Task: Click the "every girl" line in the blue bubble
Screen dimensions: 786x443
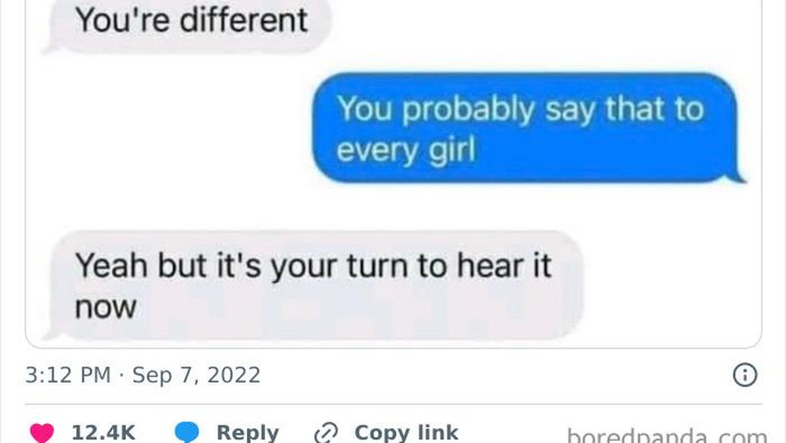Action: click(x=405, y=151)
